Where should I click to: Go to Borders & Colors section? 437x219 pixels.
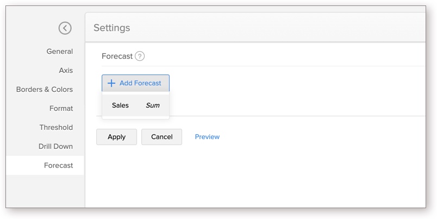coord(45,90)
